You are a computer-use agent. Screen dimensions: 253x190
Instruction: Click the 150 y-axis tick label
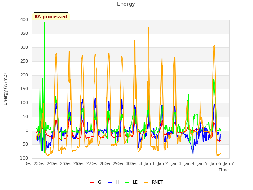coord(24,89)
